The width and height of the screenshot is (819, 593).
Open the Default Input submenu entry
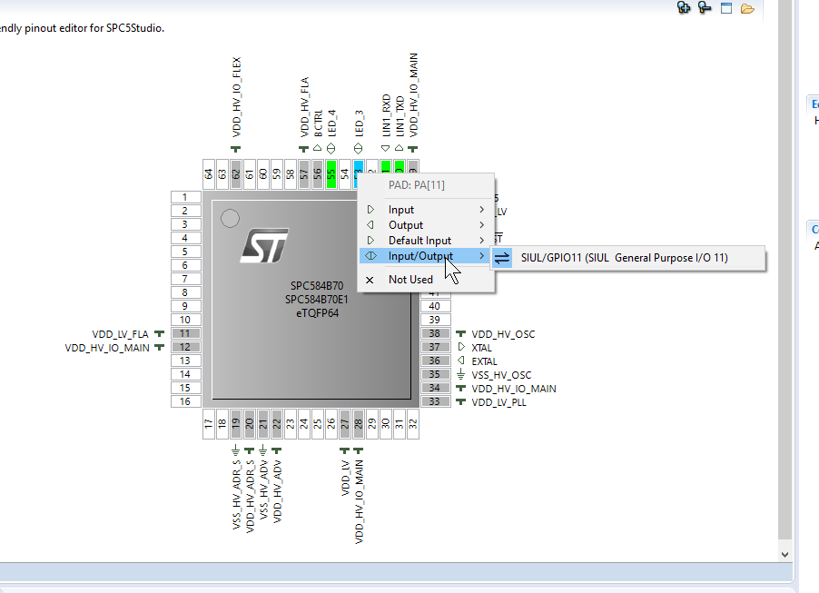(426, 241)
